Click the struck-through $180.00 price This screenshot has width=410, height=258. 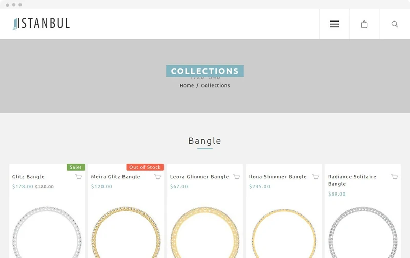click(45, 187)
